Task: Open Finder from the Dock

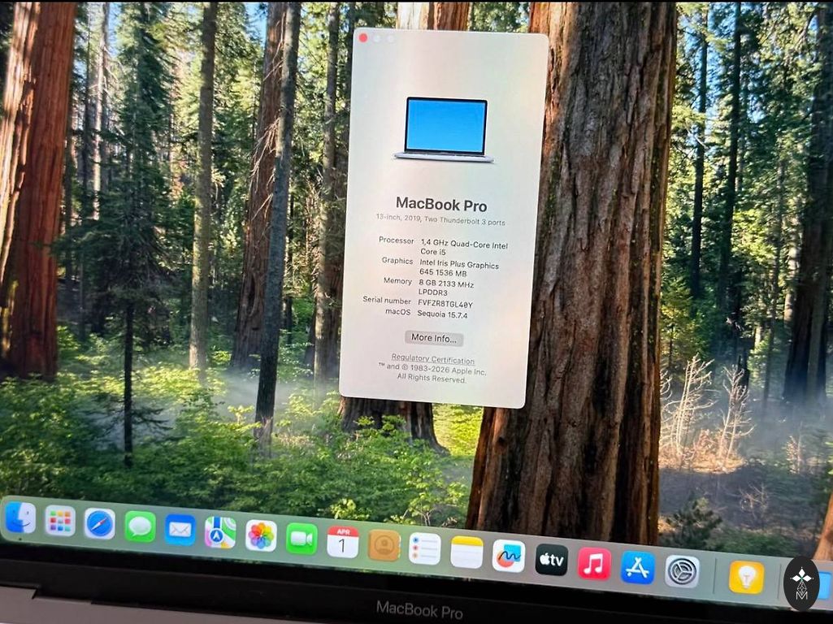Action: coord(20,518)
